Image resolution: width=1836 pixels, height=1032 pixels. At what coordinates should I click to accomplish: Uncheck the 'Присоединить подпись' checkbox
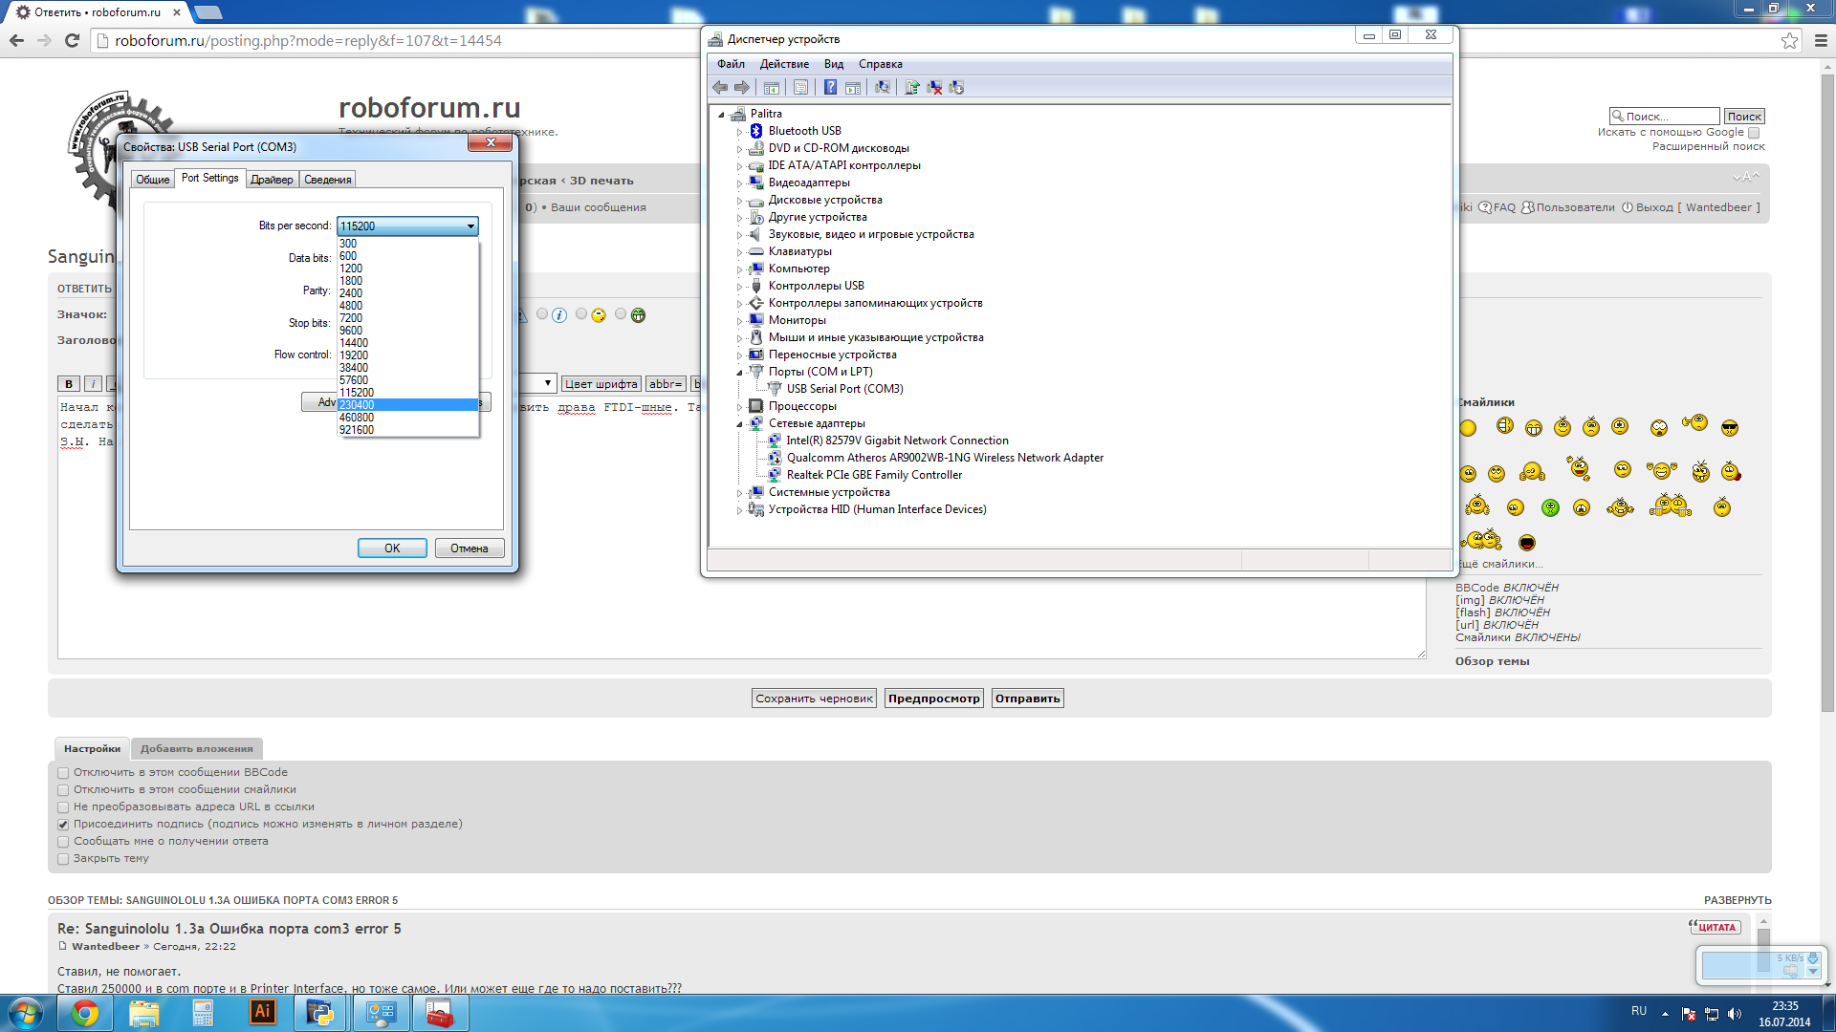tap(63, 825)
